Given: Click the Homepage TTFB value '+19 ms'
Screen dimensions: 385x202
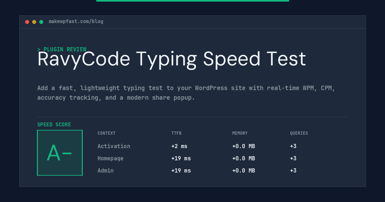Looking at the screenshot, I should tap(181, 158).
